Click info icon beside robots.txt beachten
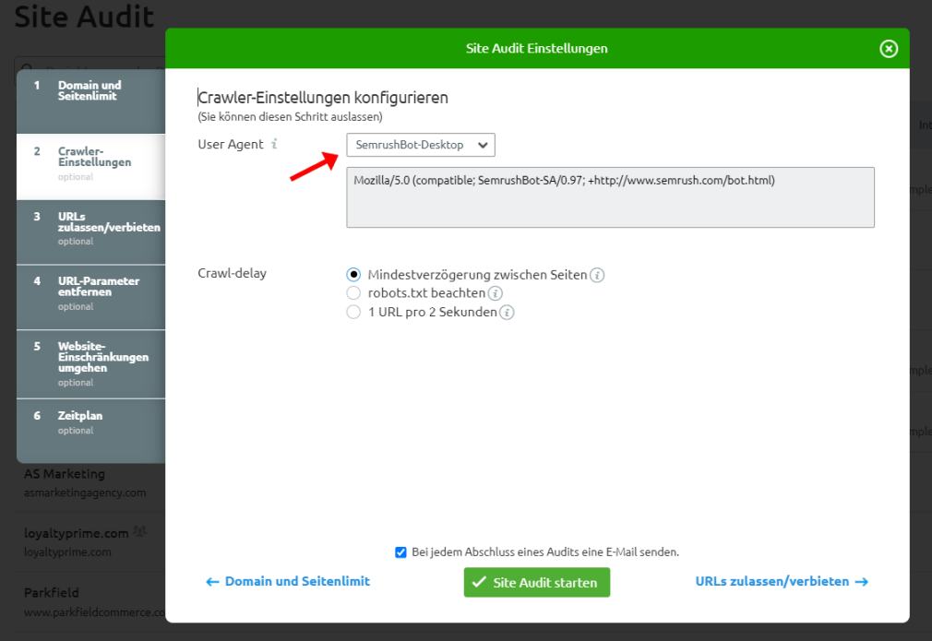932x641 pixels. point(495,293)
